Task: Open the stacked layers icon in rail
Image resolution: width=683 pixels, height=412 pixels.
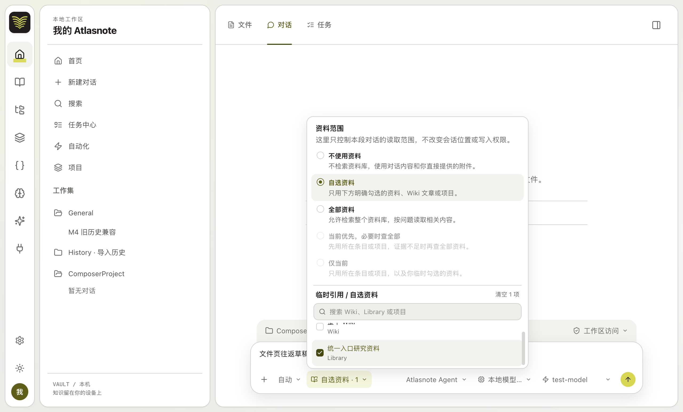Action: [20, 137]
